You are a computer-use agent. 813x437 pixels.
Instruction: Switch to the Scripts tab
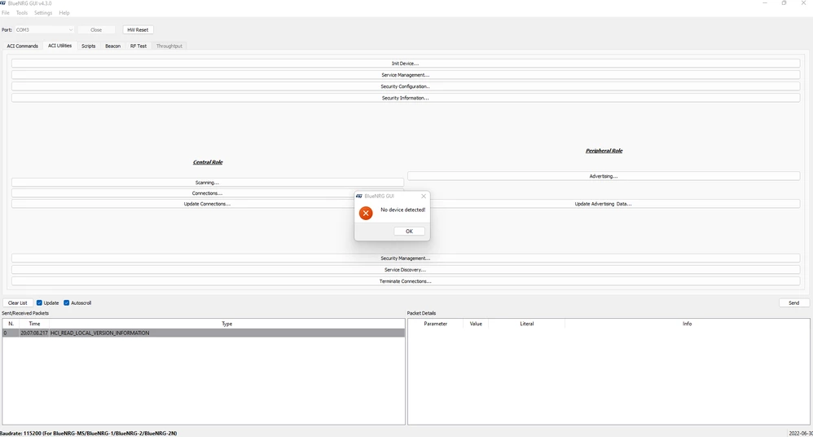[89, 46]
